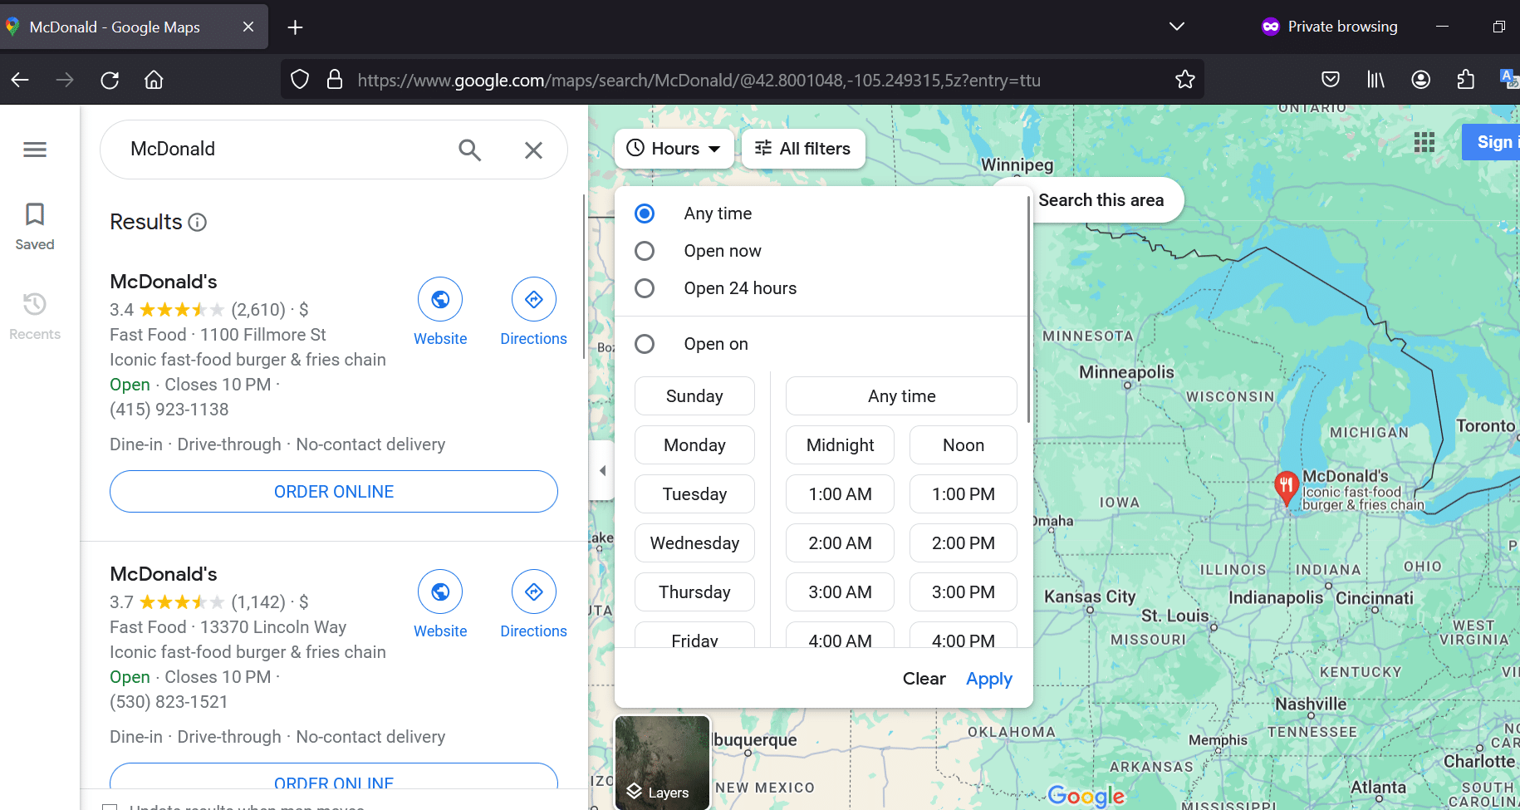Open the second McDonald's result title
Image resolution: width=1520 pixels, height=810 pixels.
coord(164,574)
